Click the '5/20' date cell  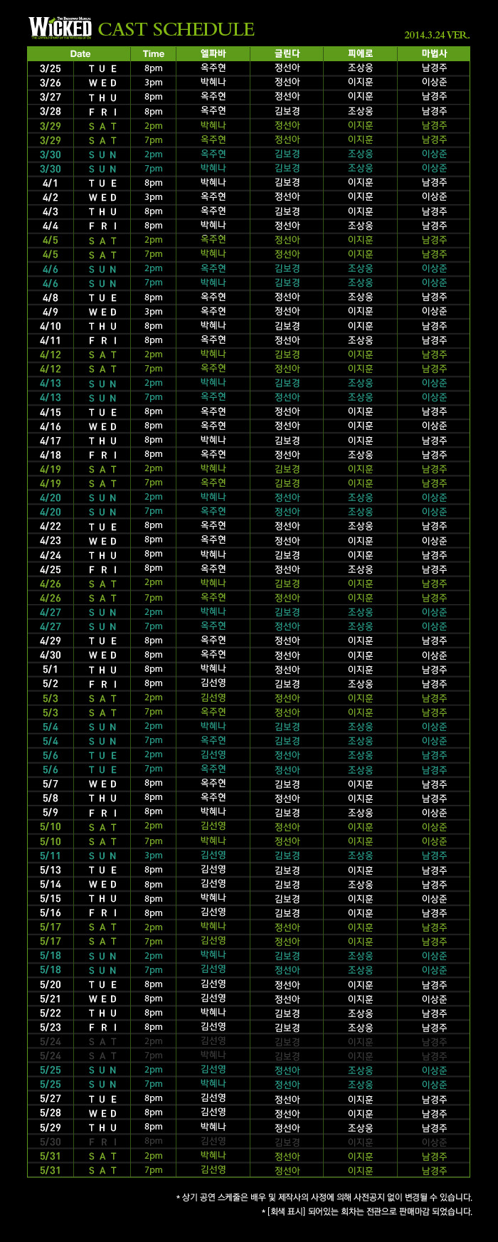pos(51,984)
